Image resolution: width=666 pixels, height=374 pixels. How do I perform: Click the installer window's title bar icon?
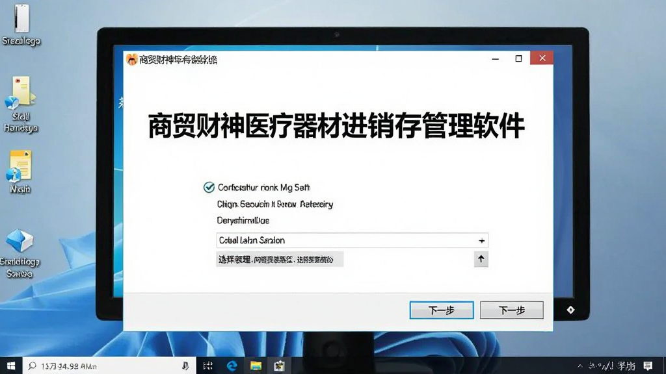point(131,59)
